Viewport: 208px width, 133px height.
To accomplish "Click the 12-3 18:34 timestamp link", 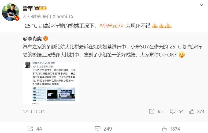I will 34,111.
